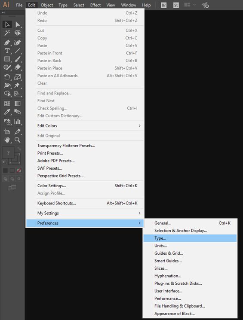Select the Scale tool
This screenshot has width=243, height=320.
tap(18, 77)
